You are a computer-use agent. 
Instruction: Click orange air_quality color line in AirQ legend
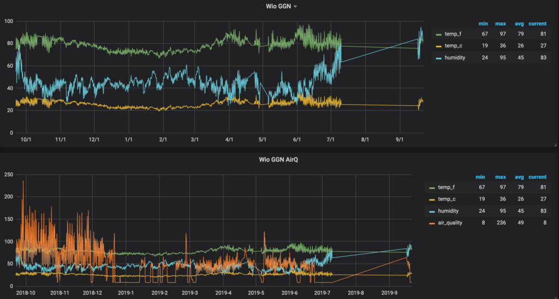coord(431,223)
